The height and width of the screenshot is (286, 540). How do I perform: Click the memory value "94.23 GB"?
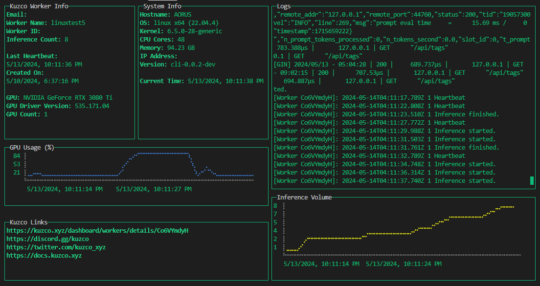tap(181, 48)
